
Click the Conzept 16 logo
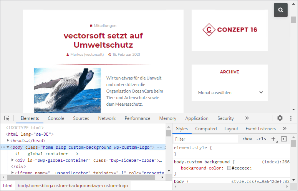[x=230, y=30]
